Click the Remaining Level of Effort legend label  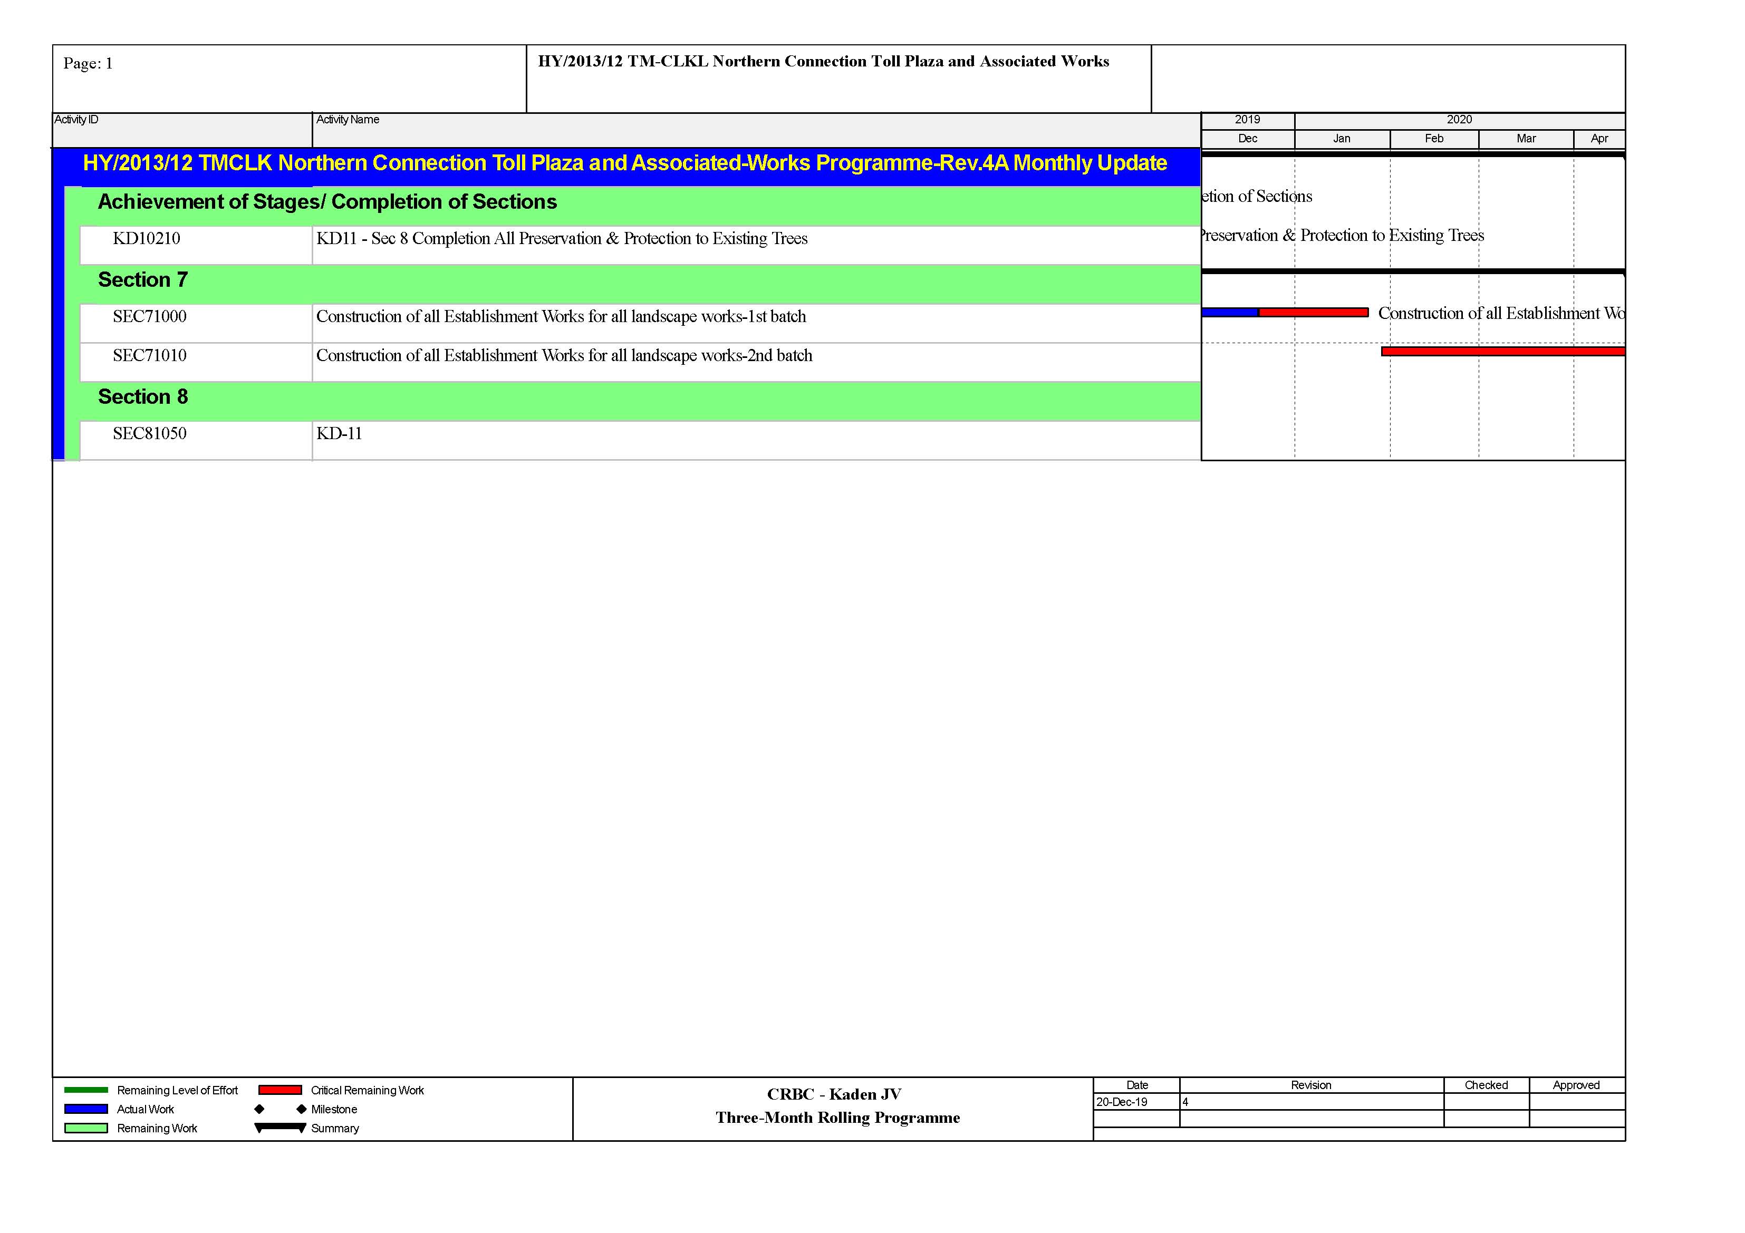(177, 1090)
